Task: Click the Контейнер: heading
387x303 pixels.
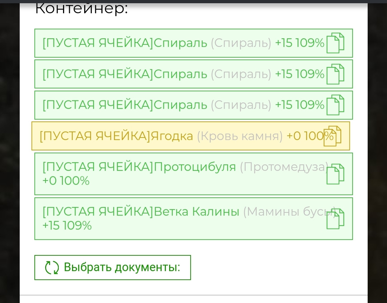Action: (81, 9)
